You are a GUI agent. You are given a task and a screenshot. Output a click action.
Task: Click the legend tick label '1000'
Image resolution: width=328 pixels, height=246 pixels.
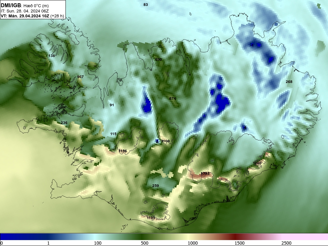(x=193, y=243)
